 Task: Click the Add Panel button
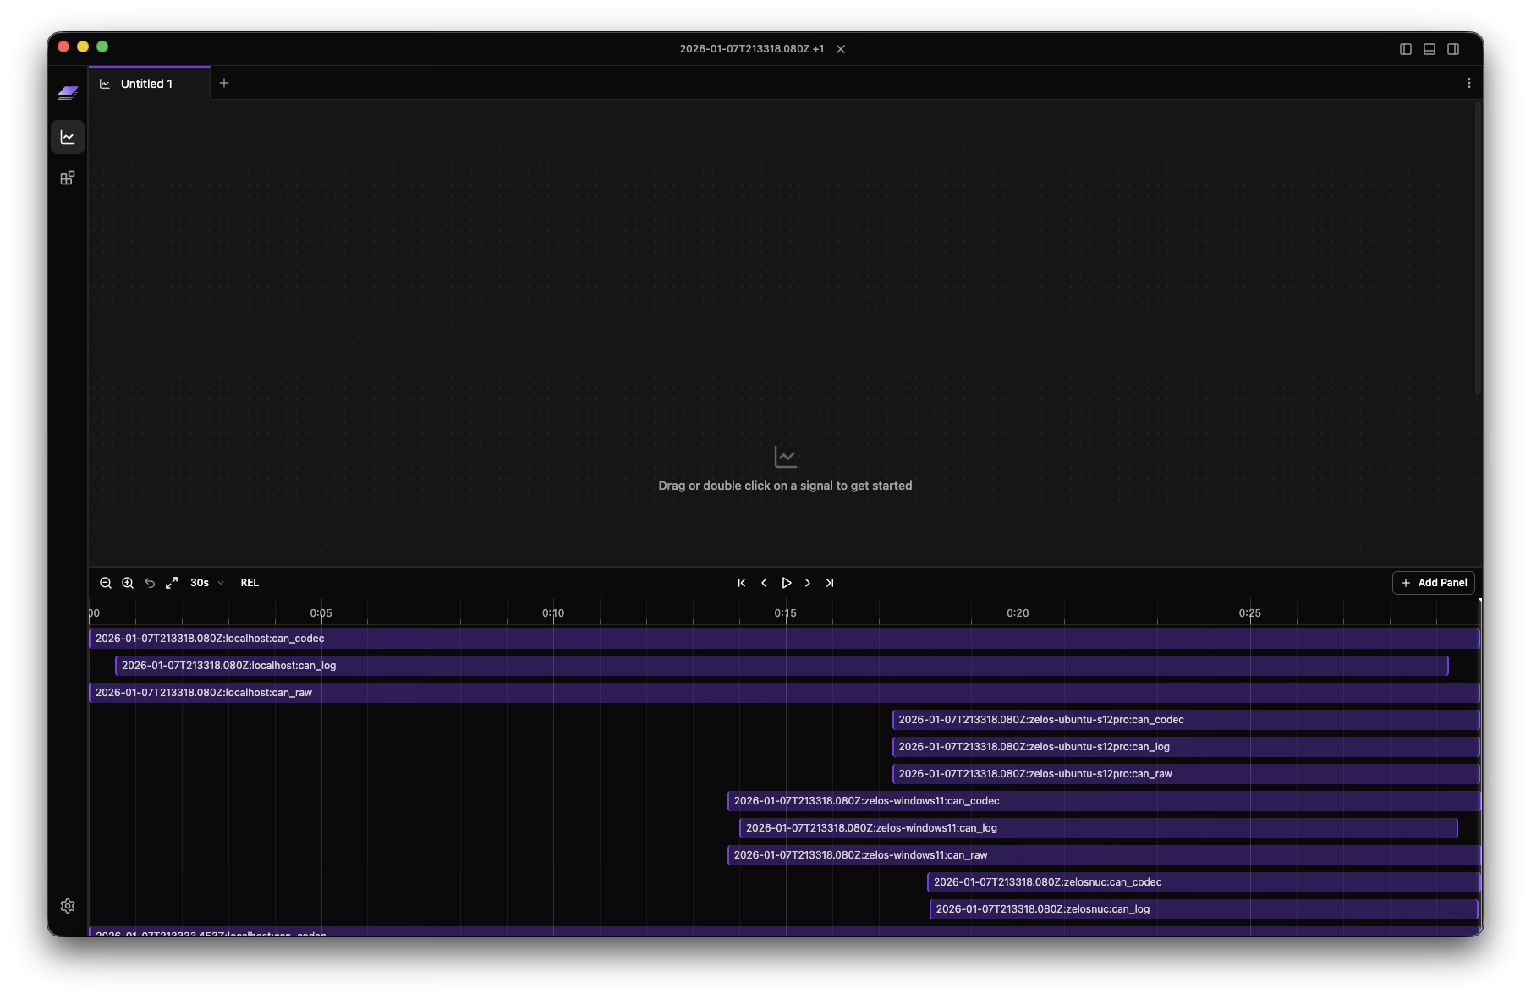[x=1433, y=583]
